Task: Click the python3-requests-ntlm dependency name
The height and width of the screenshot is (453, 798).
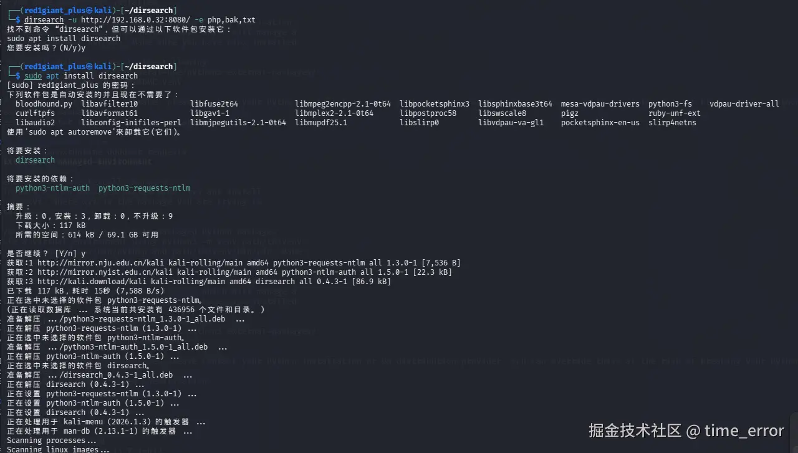Action: coord(144,188)
